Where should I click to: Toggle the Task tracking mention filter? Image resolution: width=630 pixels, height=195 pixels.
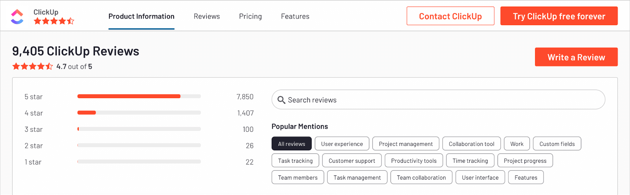pyautogui.click(x=295, y=160)
